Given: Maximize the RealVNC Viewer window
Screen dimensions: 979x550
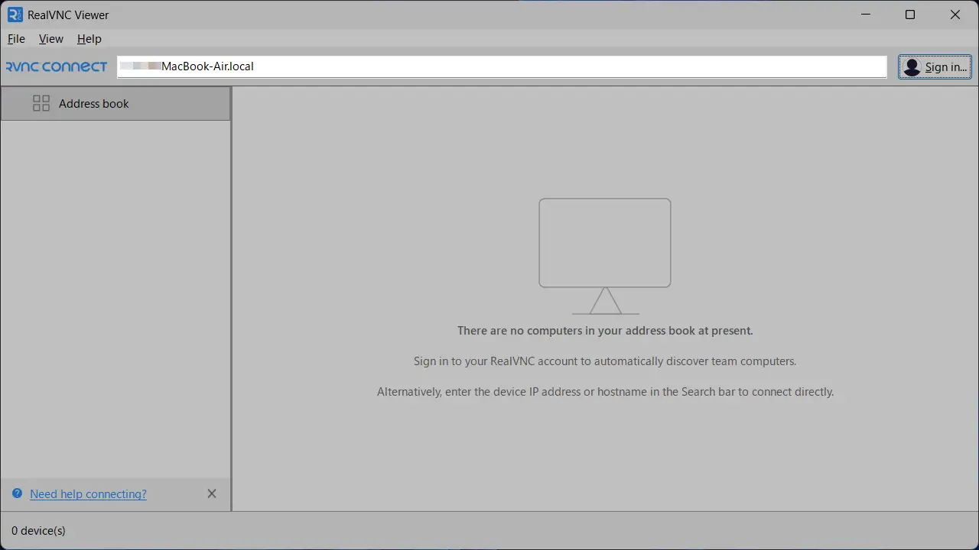Looking at the screenshot, I should [910, 15].
